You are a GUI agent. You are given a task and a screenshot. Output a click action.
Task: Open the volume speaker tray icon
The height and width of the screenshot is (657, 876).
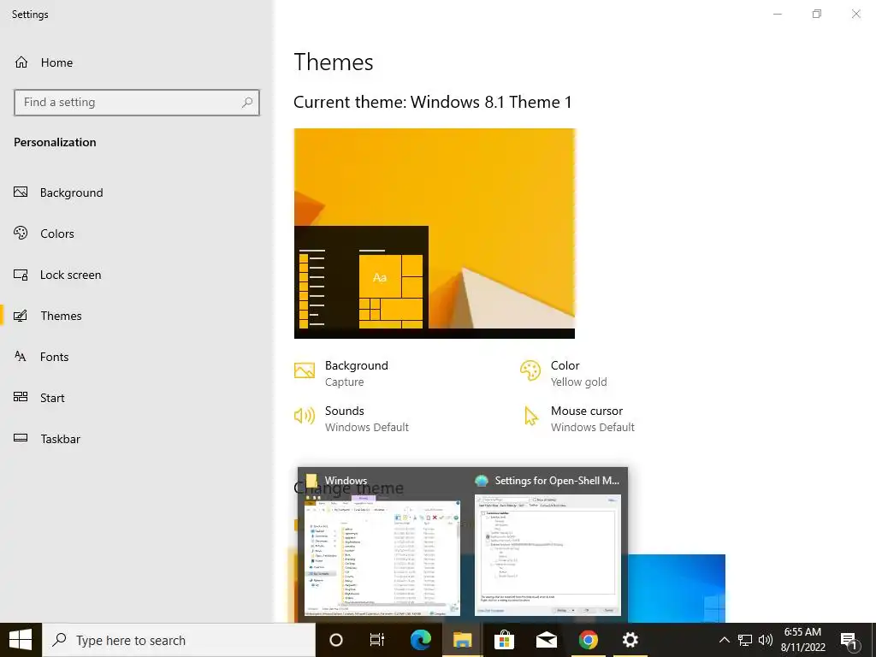[766, 640]
